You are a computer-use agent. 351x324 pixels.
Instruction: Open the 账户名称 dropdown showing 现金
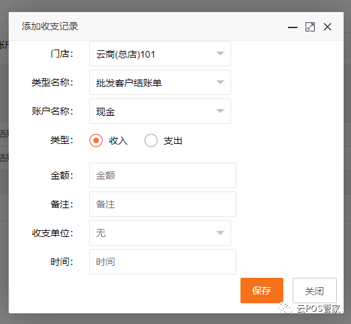(x=160, y=111)
